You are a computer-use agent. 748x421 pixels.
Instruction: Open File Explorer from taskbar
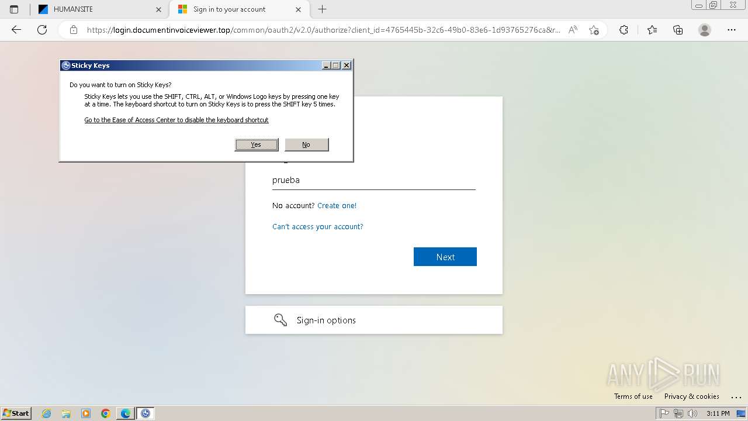pos(66,413)
